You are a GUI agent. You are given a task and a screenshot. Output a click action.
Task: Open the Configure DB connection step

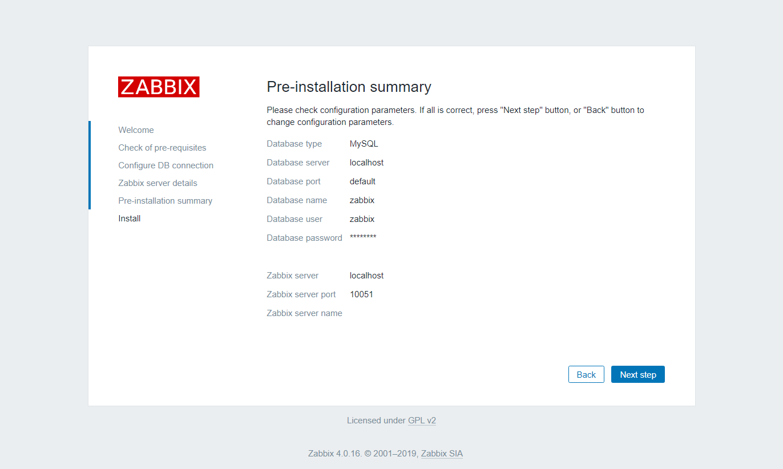(166, 165)
